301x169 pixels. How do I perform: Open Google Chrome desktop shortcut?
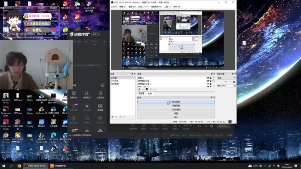6,138
